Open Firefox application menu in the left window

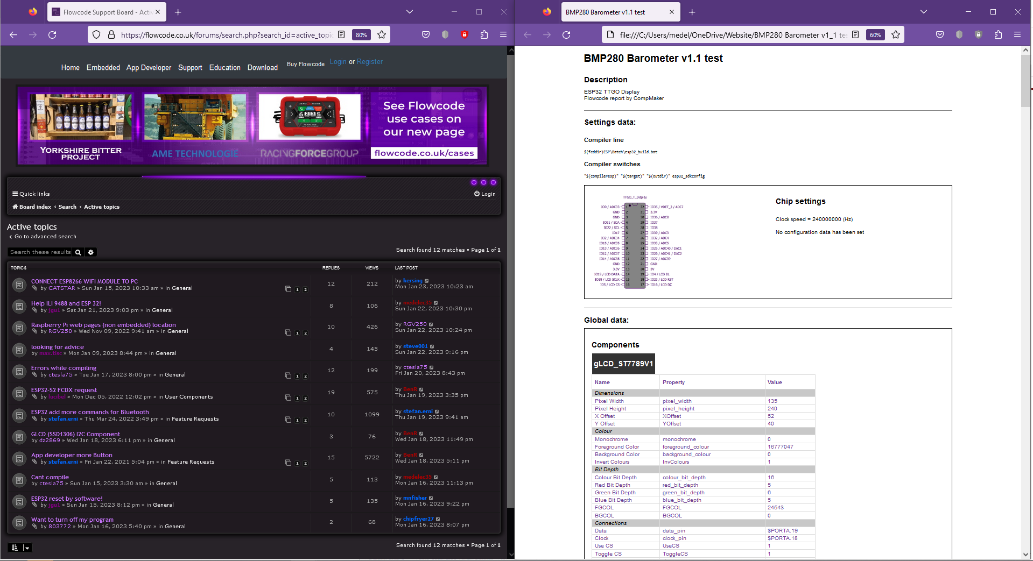pos(503,35)
